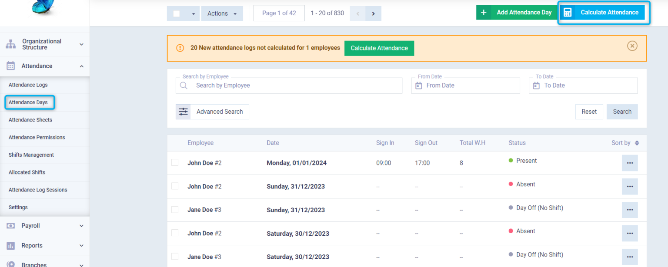Open row menu for Jane Doe 30/12/2023
668x267 pixels.
[630, 257]
